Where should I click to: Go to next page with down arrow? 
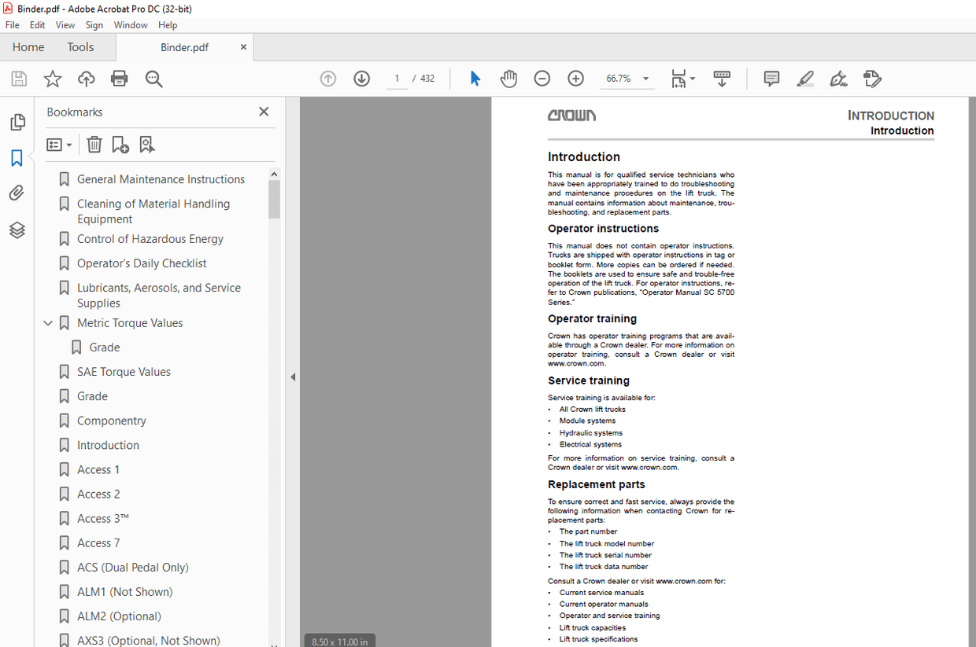(x=361, y=79)
